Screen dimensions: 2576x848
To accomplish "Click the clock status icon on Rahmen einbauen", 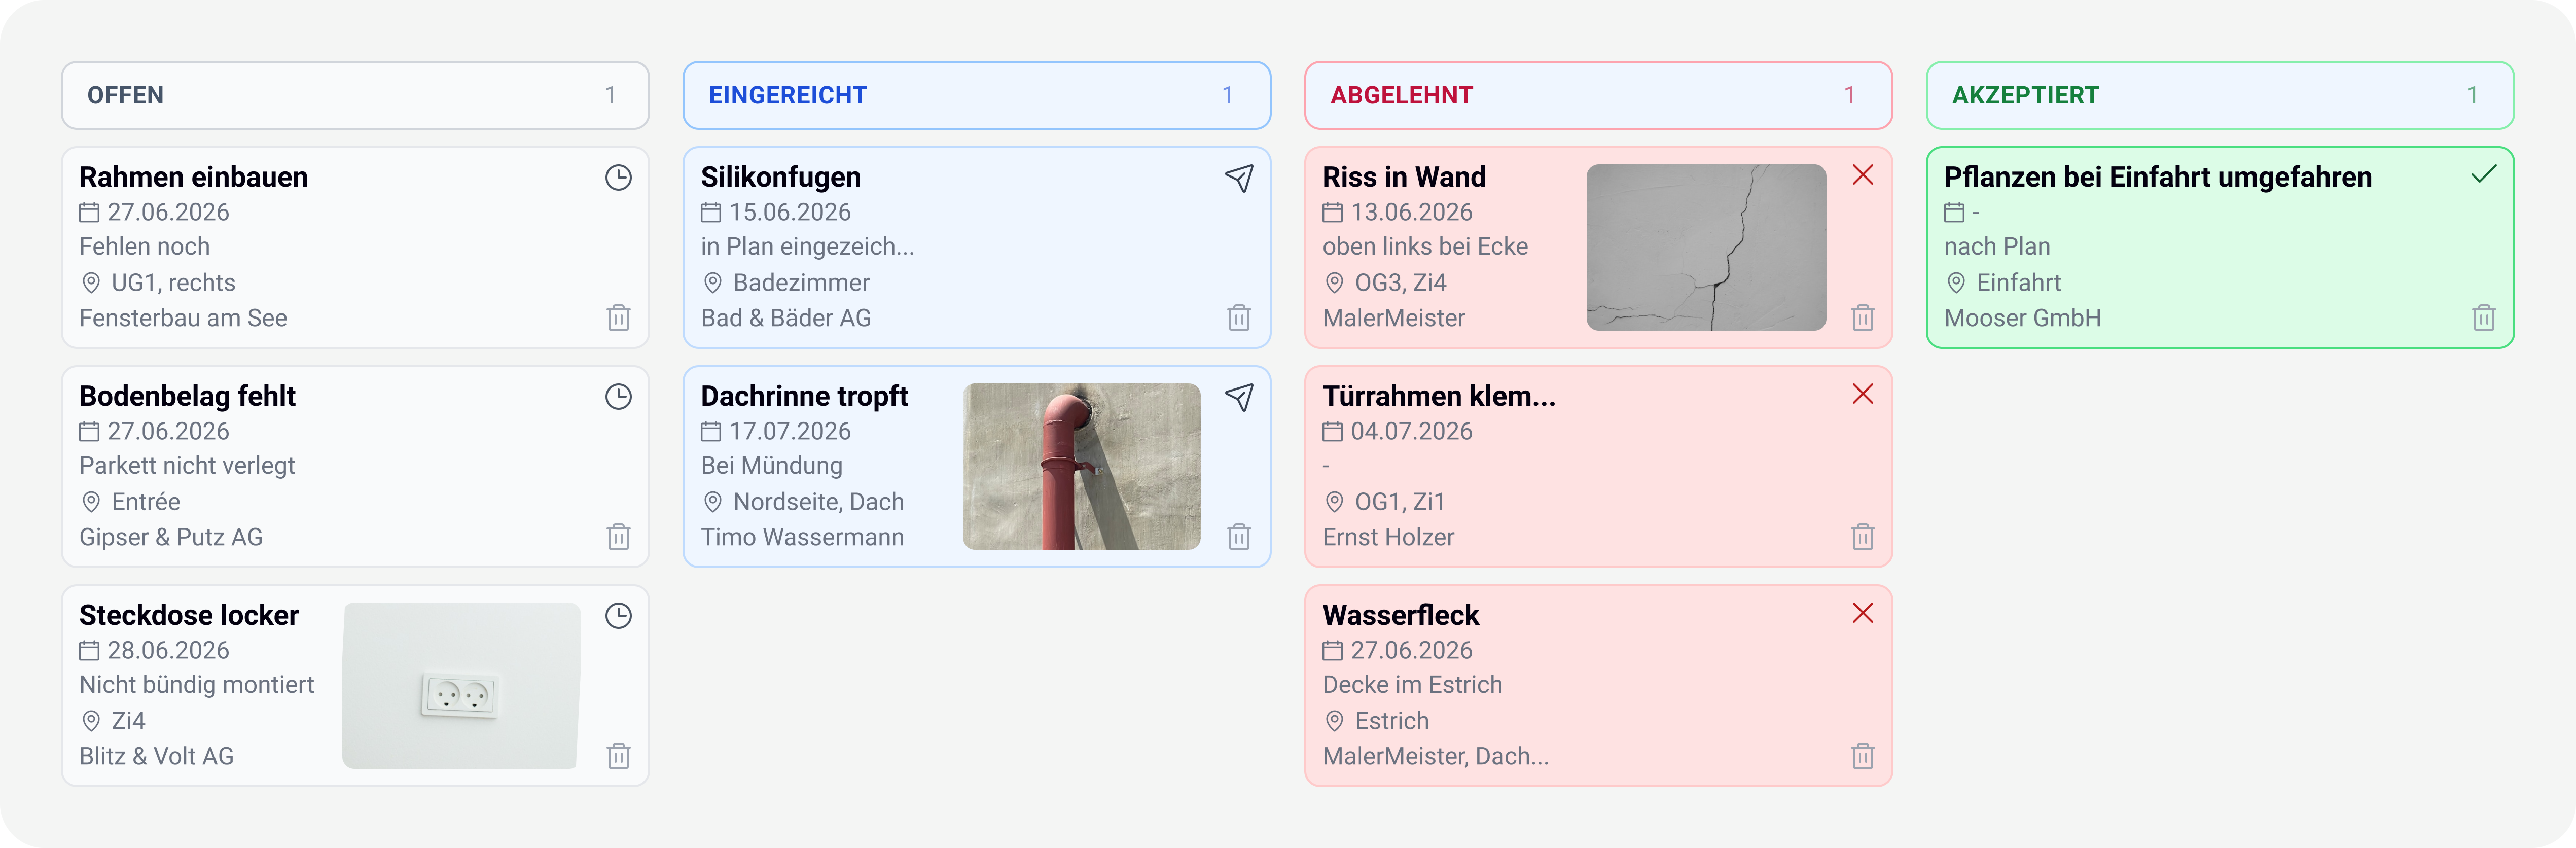I will pos(618,178).
